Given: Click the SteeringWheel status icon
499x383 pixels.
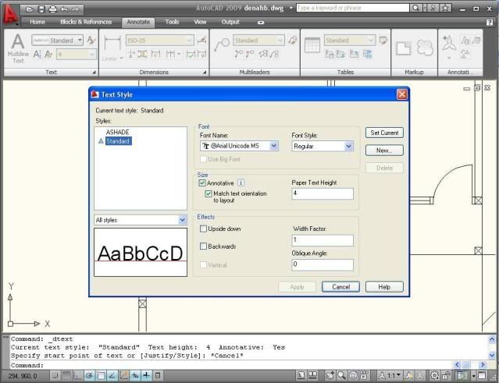Looking at the screenshot, I should [353, 376].
